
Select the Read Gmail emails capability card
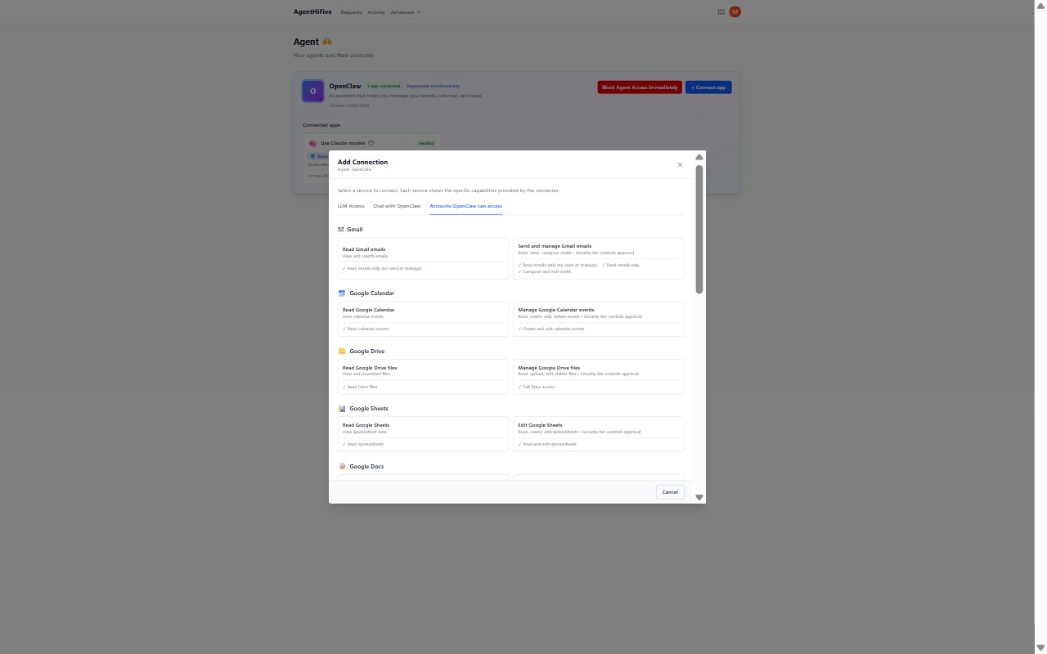[422, 258]
